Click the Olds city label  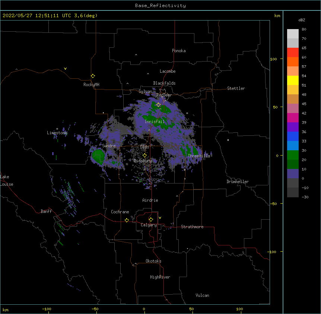pos(144,147)
